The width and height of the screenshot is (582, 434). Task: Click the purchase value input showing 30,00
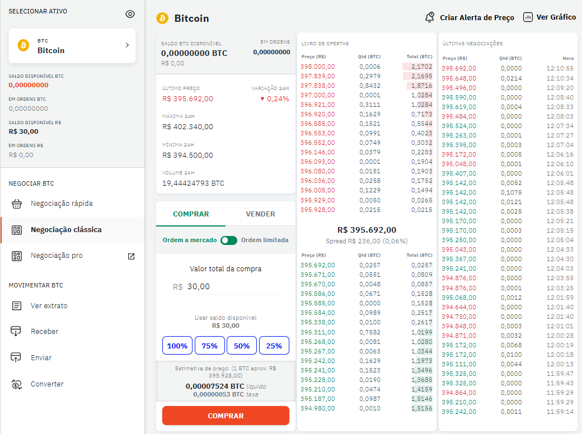click(226, 286)
